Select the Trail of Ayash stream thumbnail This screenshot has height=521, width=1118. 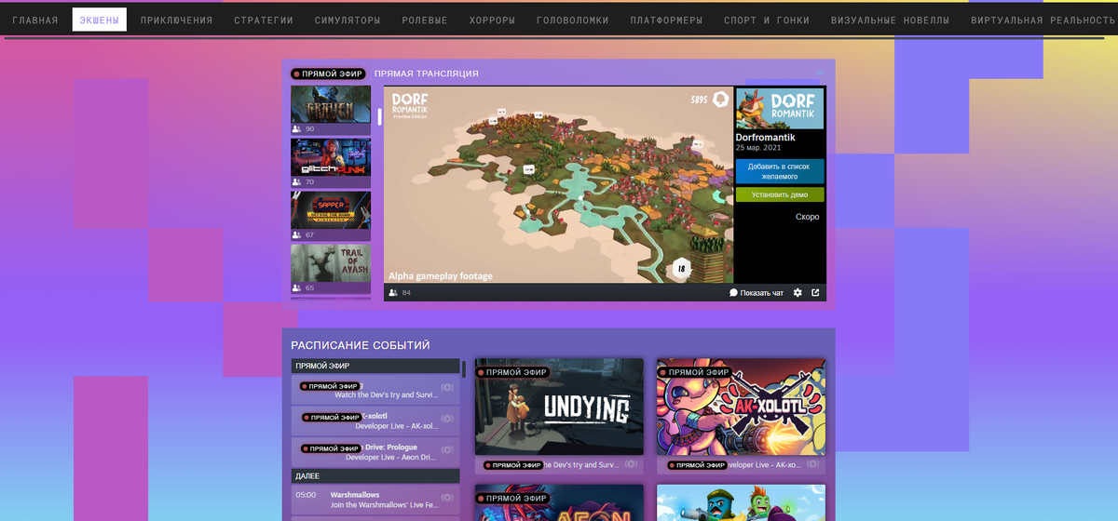pyautogui.click(x=331, y=263)
